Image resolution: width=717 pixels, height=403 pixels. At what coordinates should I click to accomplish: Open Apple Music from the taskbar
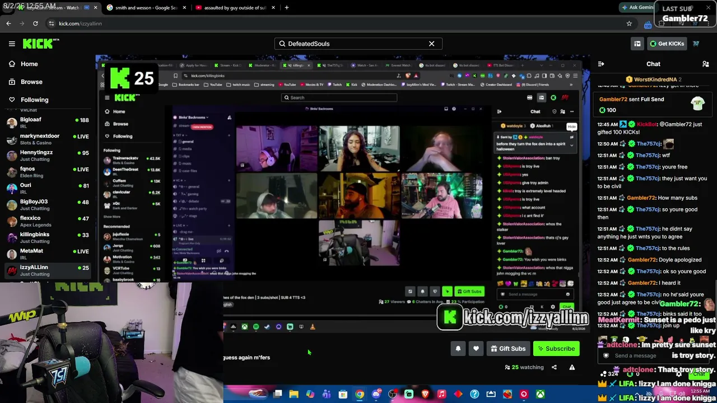[441, 395]
